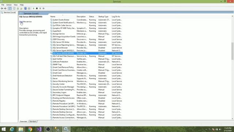The width and height of the screenshot is (234, 132).
Task: Select the SQL Server Browser service
Action: pos(86,48)
